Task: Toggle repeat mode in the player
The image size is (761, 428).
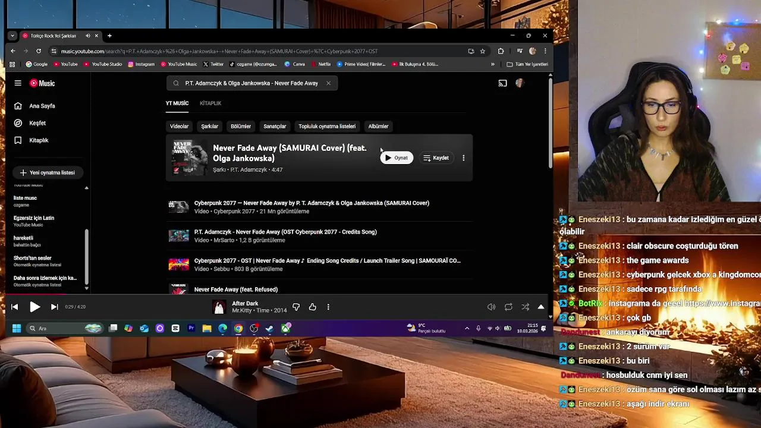Action: click(508, 307)
